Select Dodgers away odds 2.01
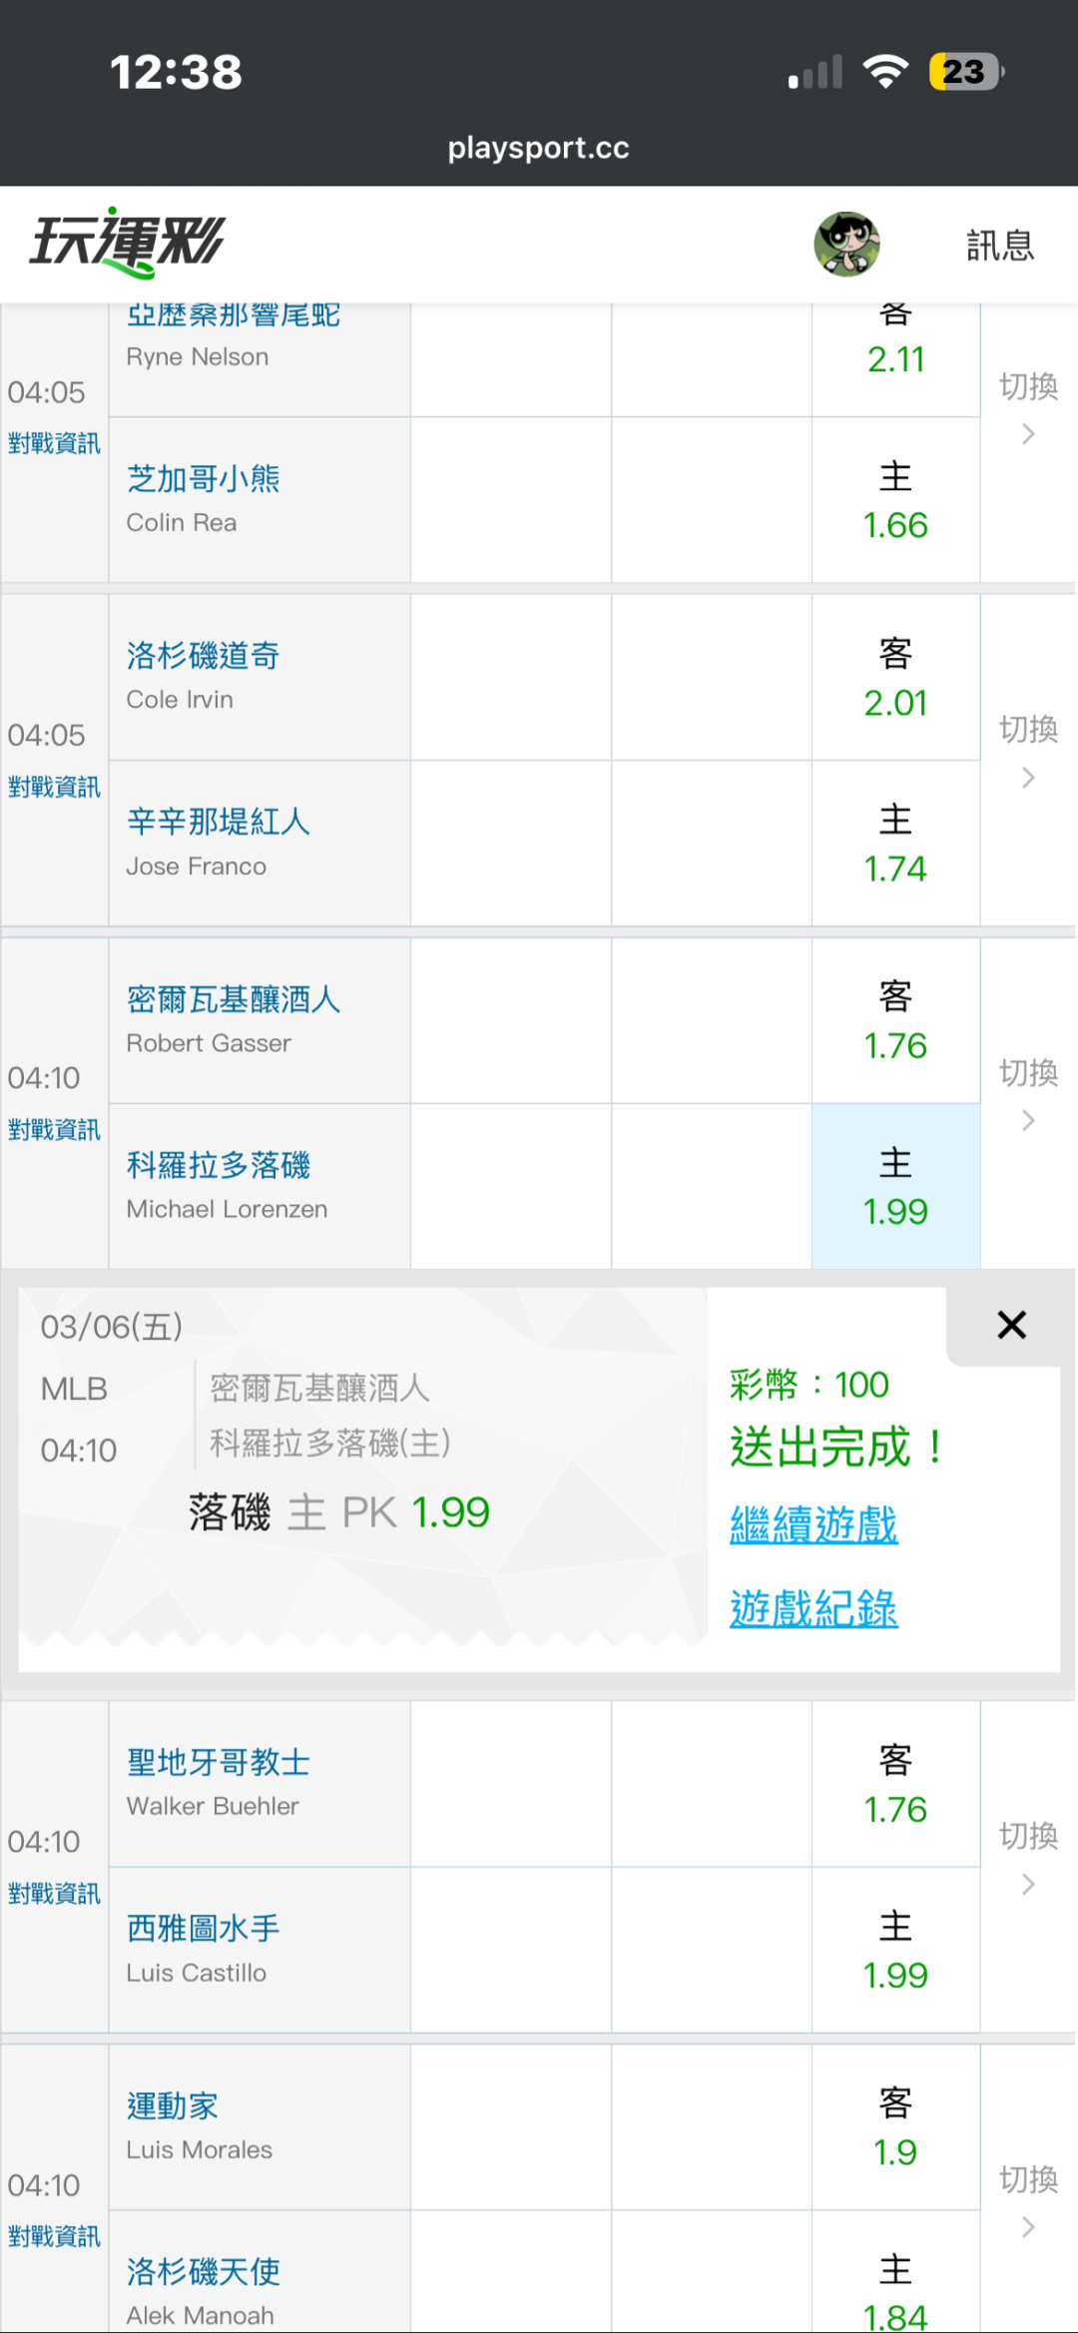 895,679
